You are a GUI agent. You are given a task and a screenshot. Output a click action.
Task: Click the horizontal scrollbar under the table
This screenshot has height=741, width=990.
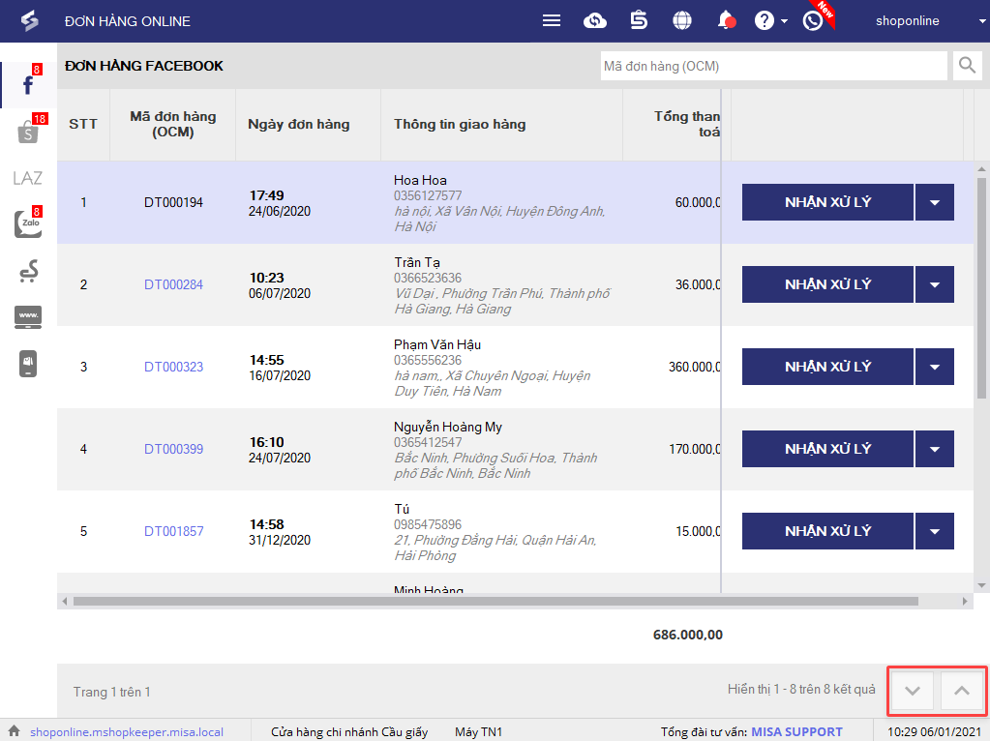click(x=495, y=601)
